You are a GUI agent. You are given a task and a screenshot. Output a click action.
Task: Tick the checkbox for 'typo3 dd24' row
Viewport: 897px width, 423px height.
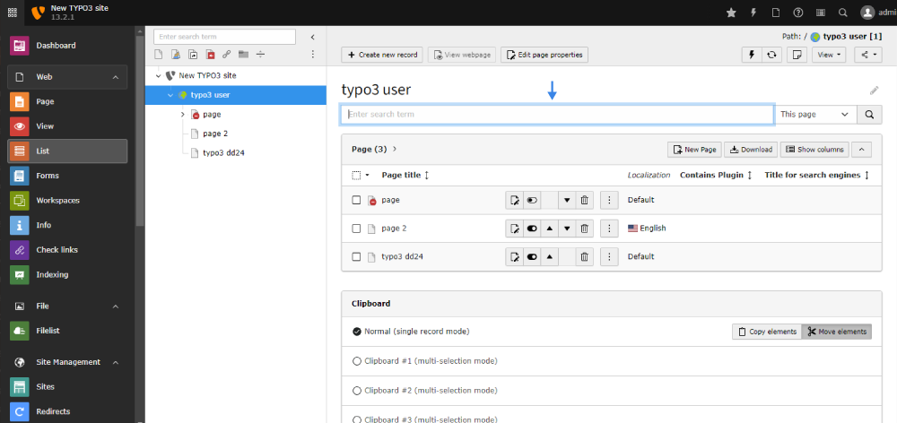tap(356, 256)
